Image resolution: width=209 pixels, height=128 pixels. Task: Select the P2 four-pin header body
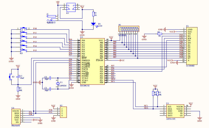(x=63, y=112)
